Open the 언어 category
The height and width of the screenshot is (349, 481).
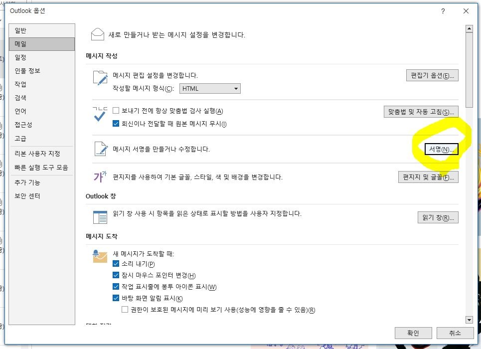42,111
